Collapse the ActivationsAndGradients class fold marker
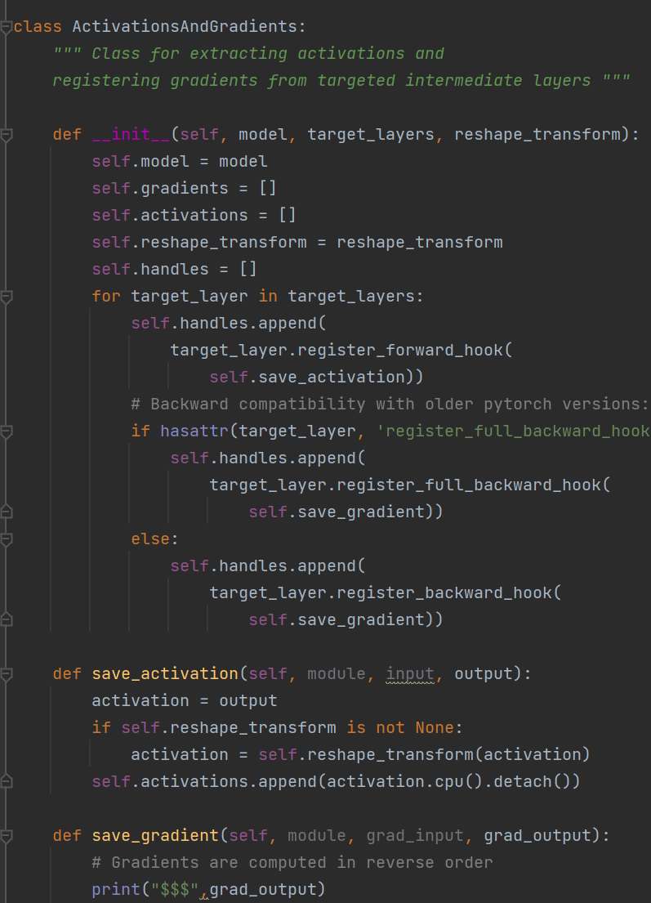 [6, 27]
